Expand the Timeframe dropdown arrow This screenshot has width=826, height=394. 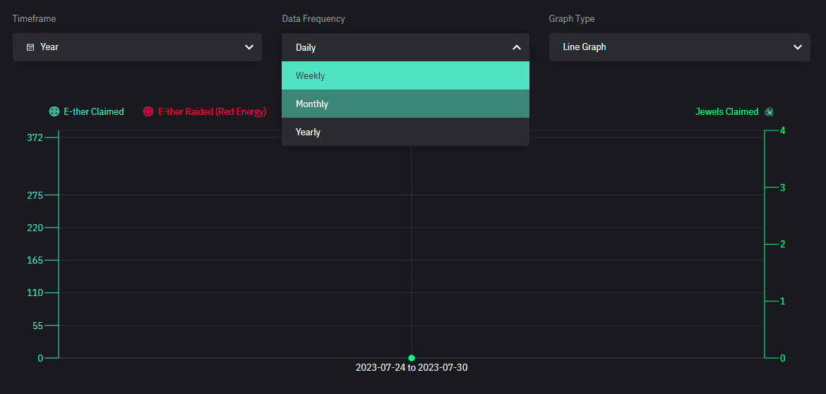[249, 47]
